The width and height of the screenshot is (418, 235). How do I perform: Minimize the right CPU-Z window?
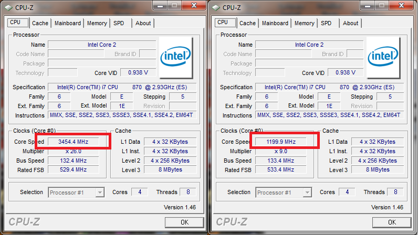tap(368, 6)
